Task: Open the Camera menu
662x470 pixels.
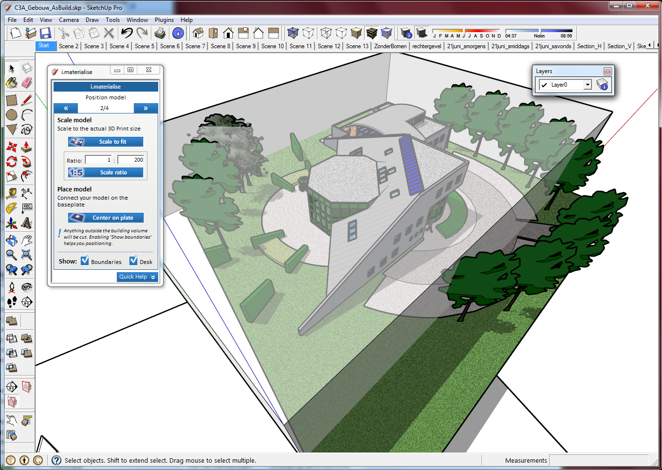Action: coord(69,20)
